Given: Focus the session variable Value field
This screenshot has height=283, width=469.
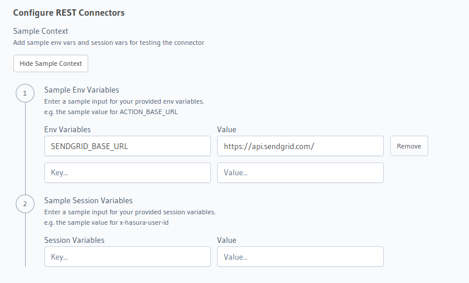Looking at the screenshot, I should click(300, 257).
